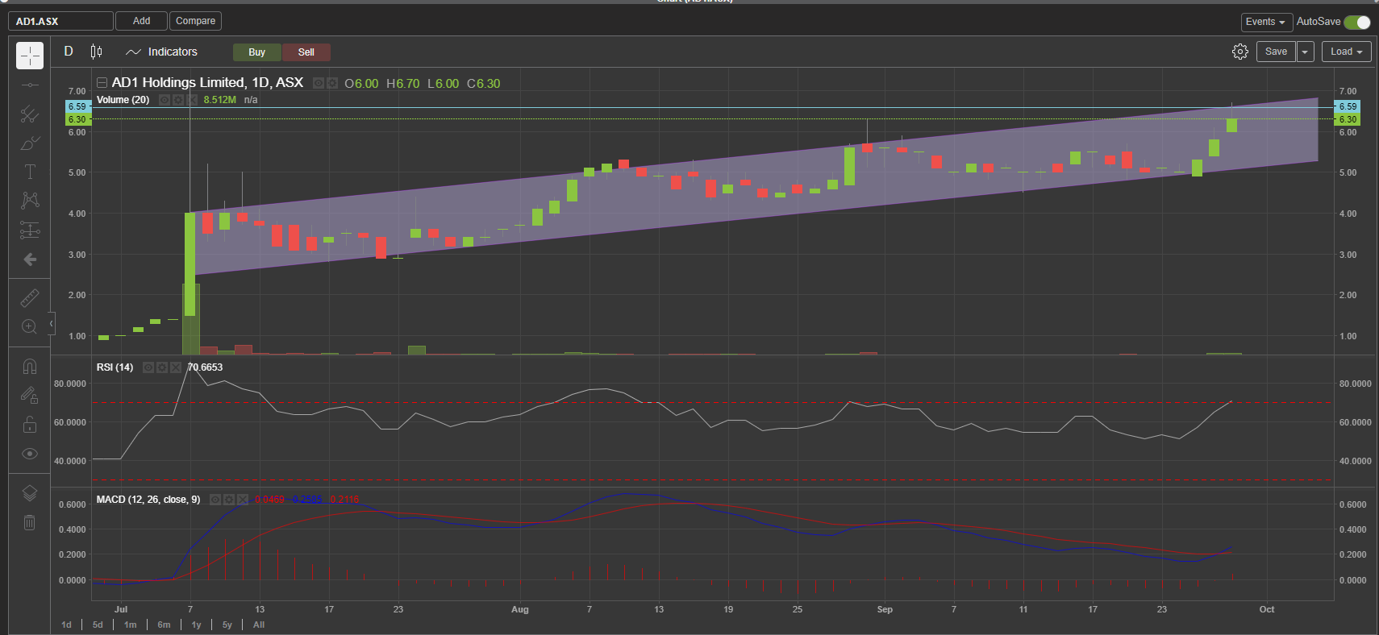
Task: Activate the ruler measure tool
Action: coord(30,298)
